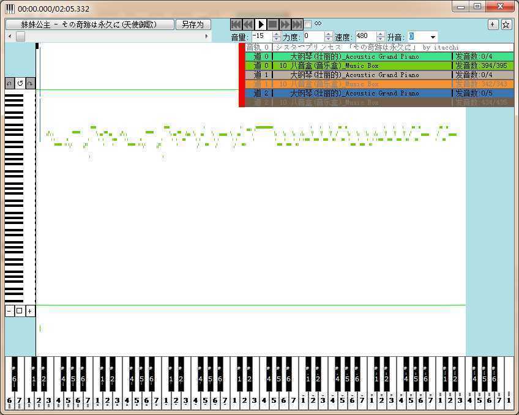This screenshot has height=415, width=519.
Task: Click the star favorite button
Action: (506, 24)
